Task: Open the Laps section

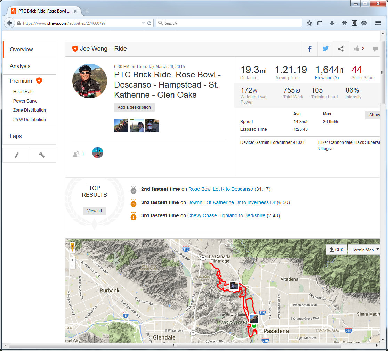Action: tap(16, 136)
